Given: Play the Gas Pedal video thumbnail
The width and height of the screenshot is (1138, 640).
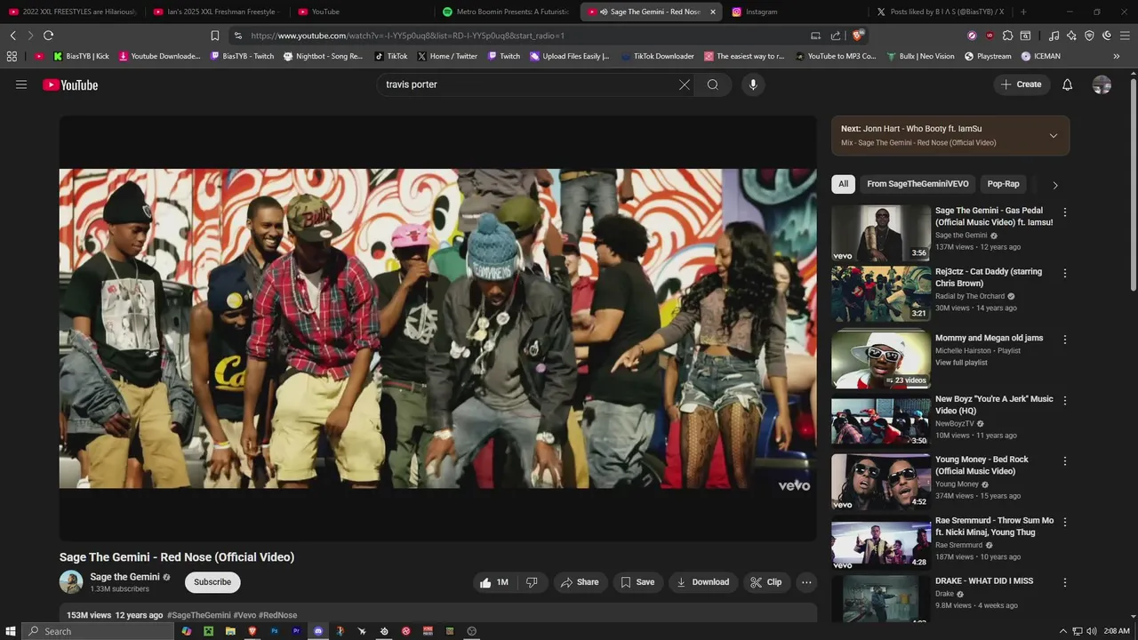Looking at the screenshot, I should pos(881,233).
